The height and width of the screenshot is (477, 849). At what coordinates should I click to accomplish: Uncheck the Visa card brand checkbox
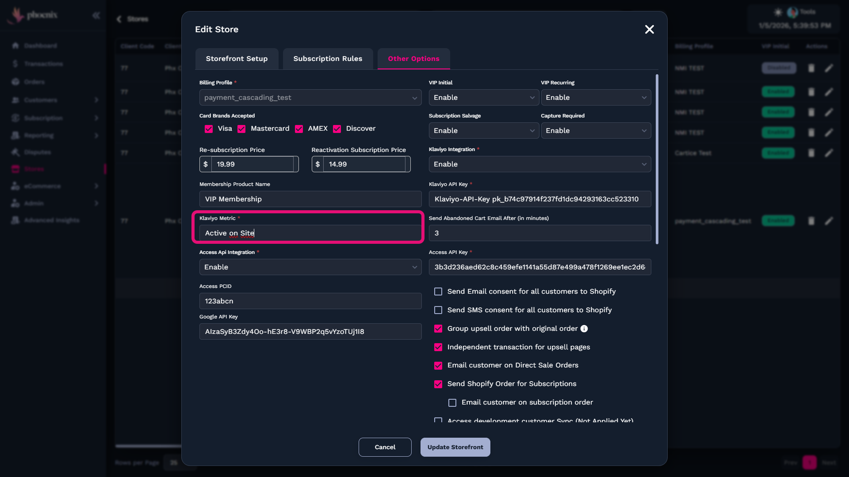coord(209,129)
